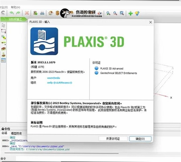Click the green undo arrow in toolbar
The height and width of the screenshot is (162, 181).
[x=12, y=13]
